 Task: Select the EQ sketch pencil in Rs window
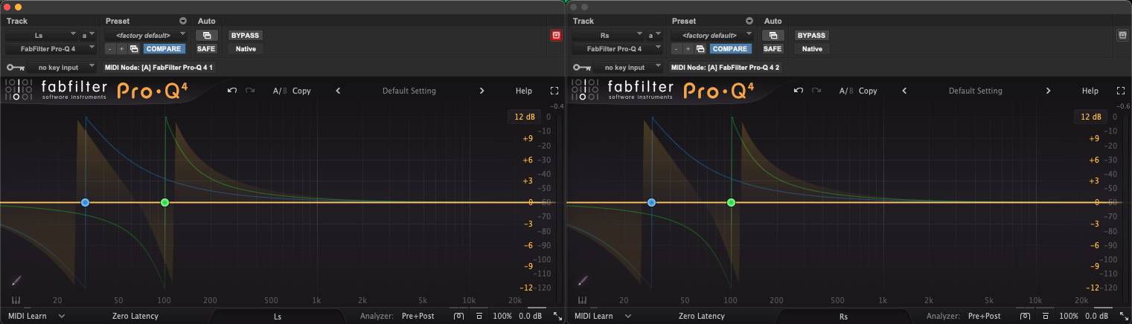[583, 281]
